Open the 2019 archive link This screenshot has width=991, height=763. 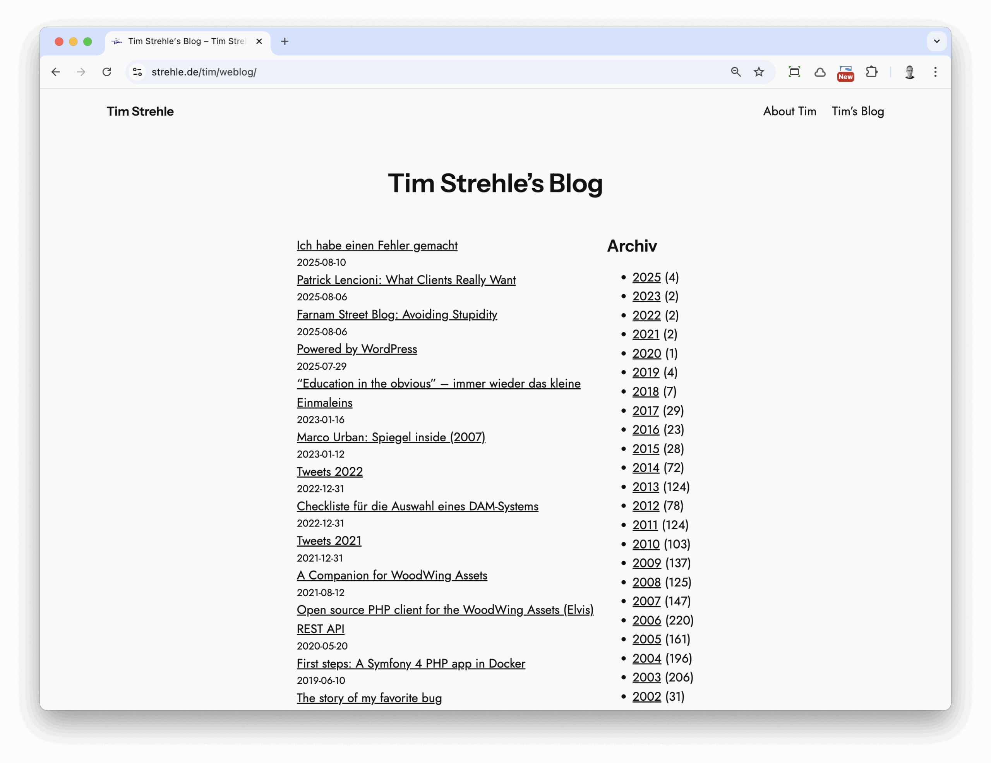click(x=646, y=372)
